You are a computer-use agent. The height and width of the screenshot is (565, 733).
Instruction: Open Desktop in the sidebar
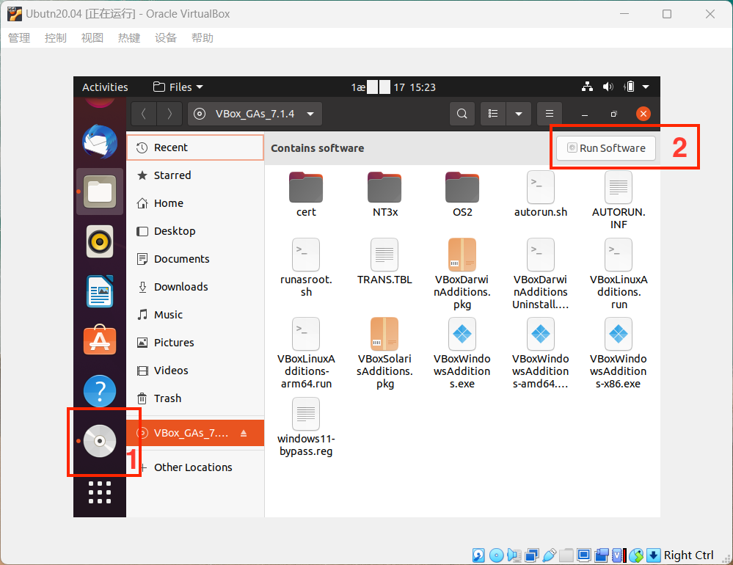(x=195, y=231)
